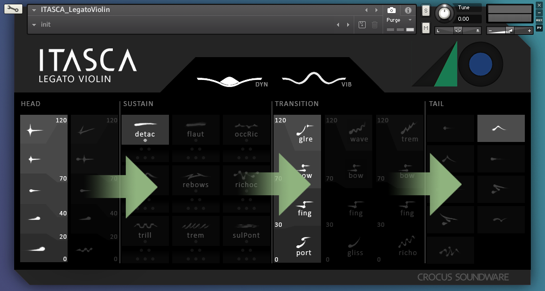
Task: Click the TAIL section label
Action: [x=436, y=104]
